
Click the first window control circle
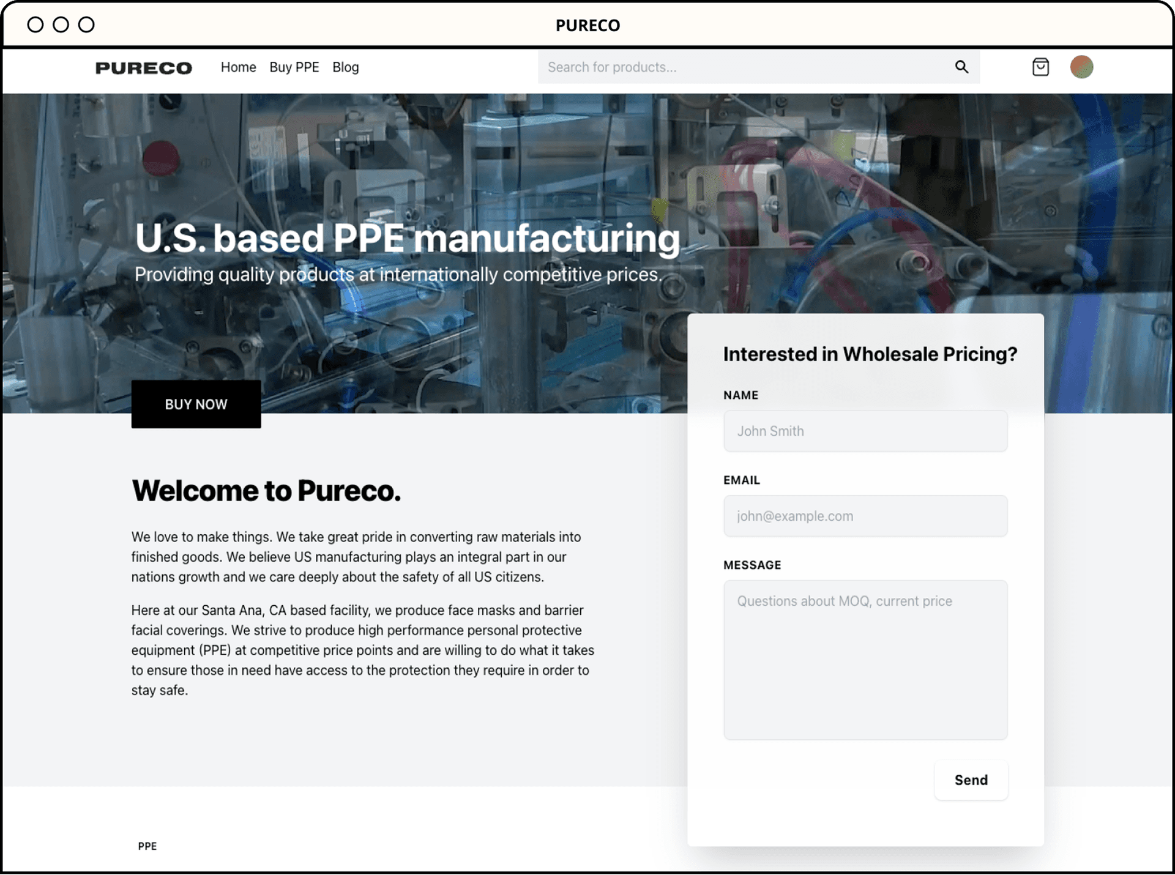coord(35,24)
